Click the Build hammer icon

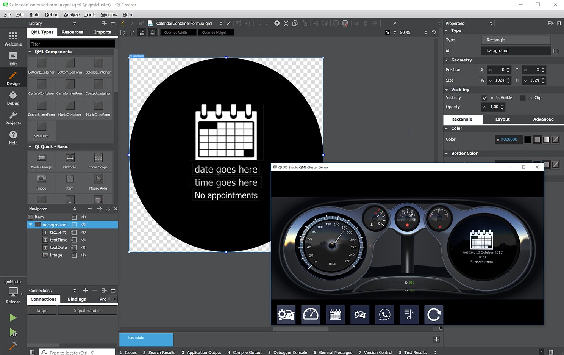coord(13,346)
